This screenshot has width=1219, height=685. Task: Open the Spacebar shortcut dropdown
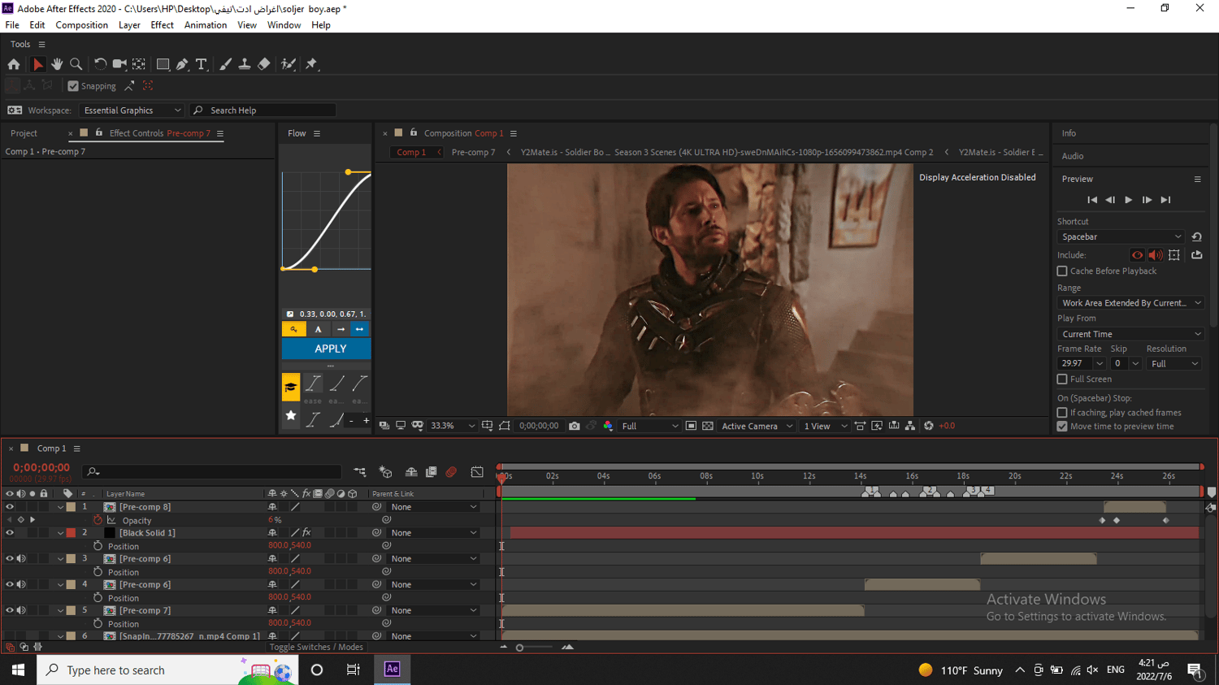(1121, 237)
